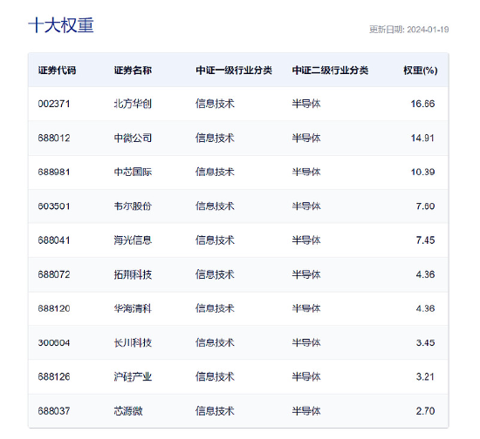Click 半导体 in the 中芯国际 row

coord(306,172)
